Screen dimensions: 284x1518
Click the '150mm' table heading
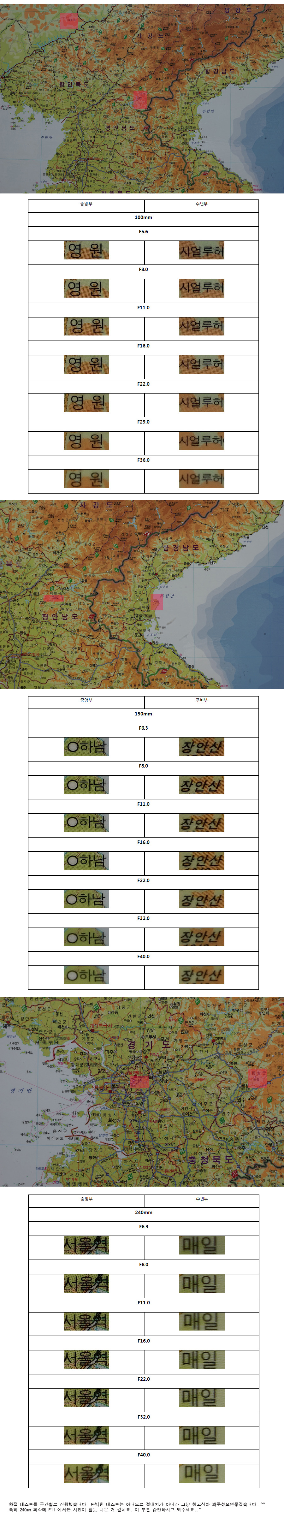[143, 714]
